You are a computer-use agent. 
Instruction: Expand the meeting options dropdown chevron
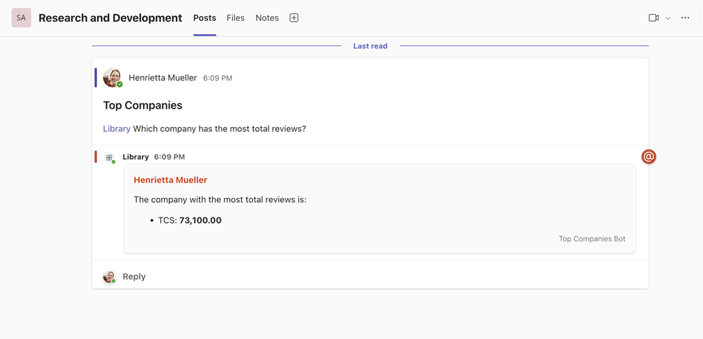tap(668, 18)
